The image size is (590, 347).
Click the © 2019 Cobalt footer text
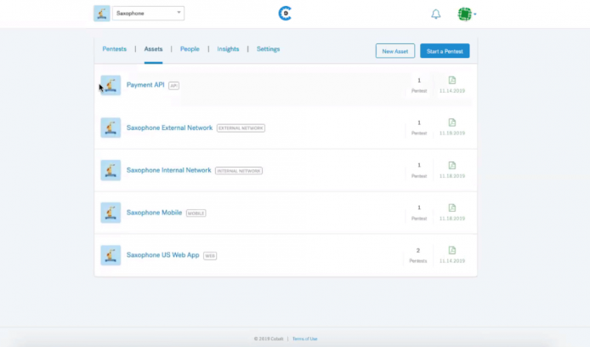[269, 338]
